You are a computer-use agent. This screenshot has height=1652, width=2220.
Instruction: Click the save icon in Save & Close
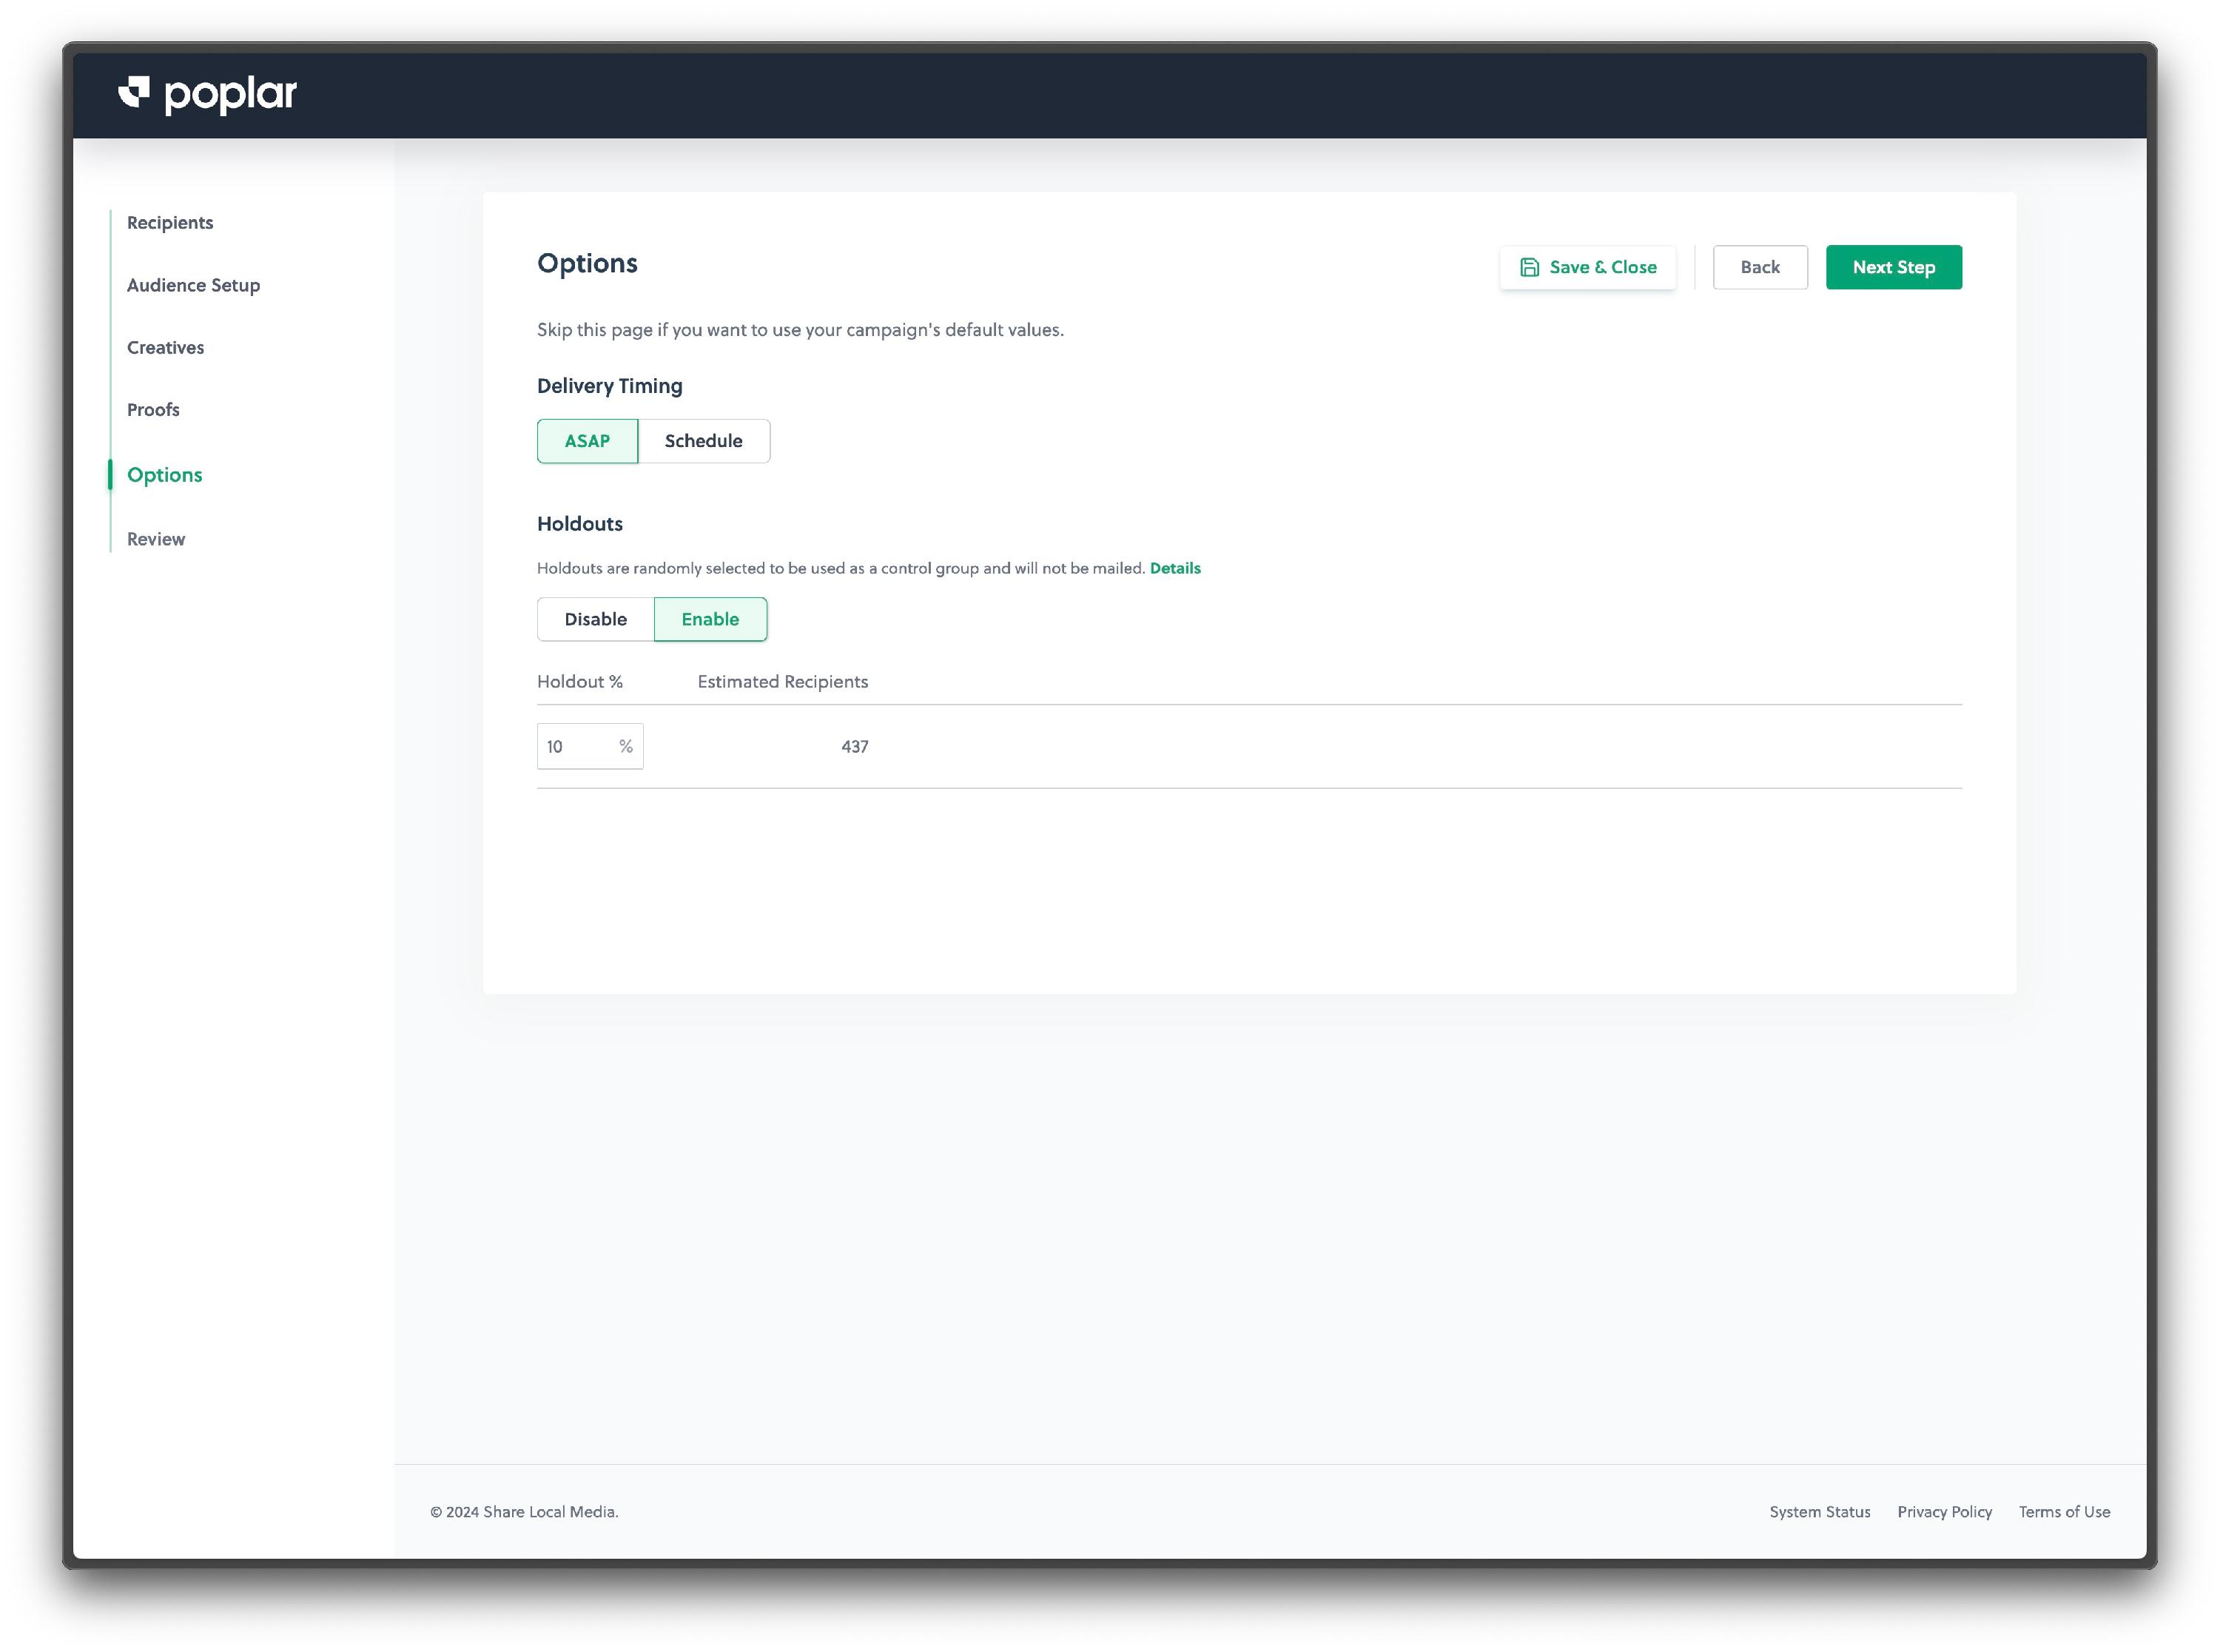1528,267
